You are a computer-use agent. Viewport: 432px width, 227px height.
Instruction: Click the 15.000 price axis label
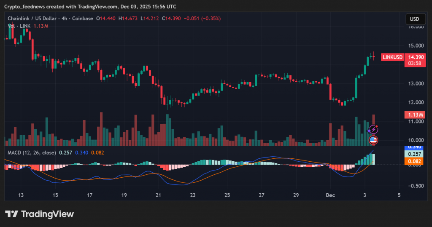pyautogui.click(x=416, y=45)
